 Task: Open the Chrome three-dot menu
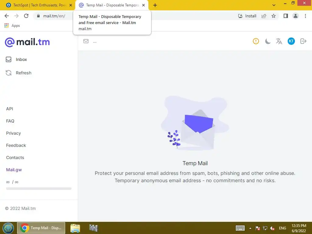click(305, 16)
